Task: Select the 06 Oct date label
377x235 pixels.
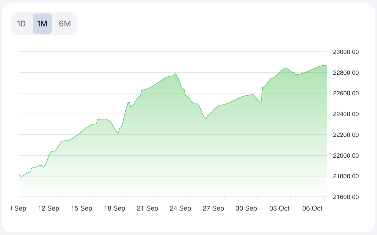Action: [x=312, y=208]
